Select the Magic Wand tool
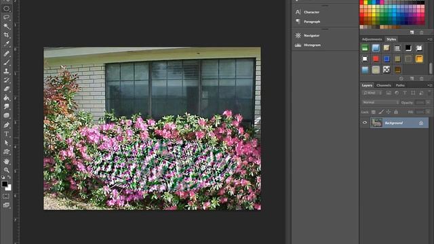This screenshot has width=434, height=244. tap(6, 26)
